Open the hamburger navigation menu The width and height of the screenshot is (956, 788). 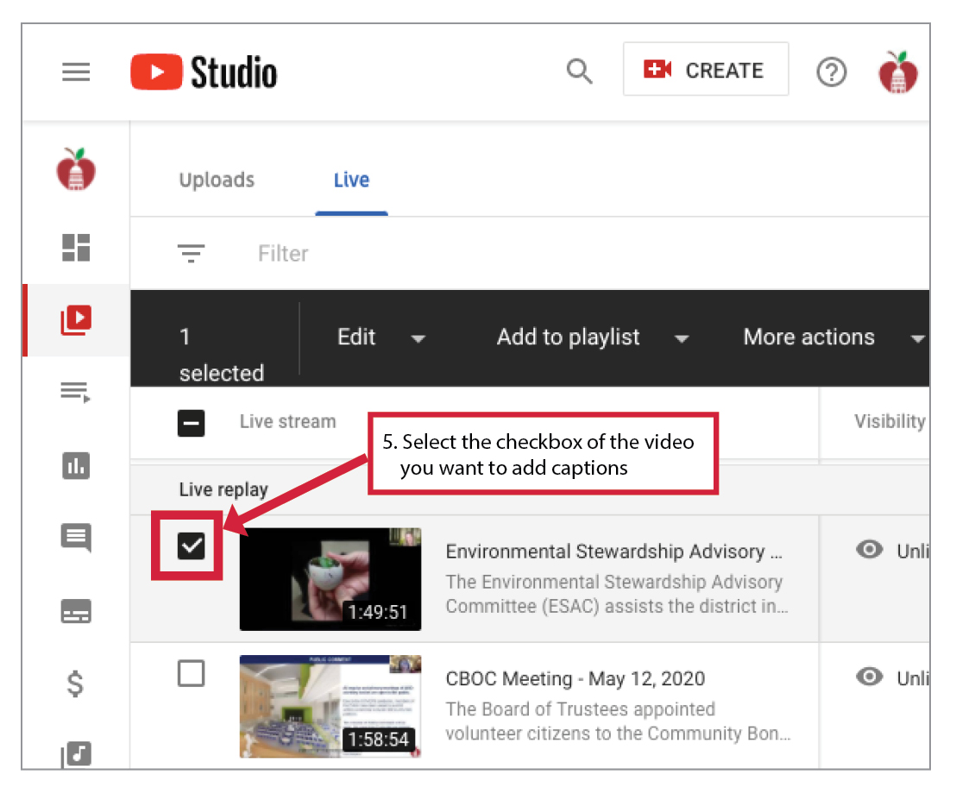[76, 72]
